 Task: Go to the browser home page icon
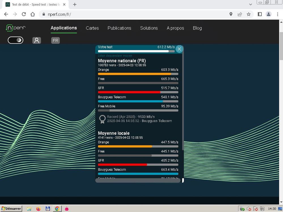pos(33,14)
